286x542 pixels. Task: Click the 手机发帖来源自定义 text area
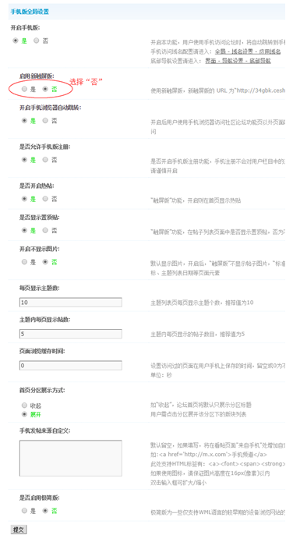click(x=70, y=458)
